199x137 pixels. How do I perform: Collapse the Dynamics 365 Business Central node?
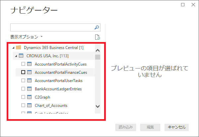click(13, 48)
